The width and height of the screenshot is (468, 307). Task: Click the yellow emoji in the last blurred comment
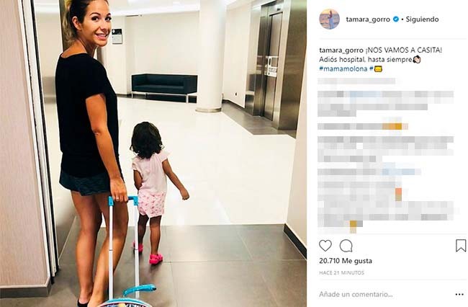pos(353,226)
